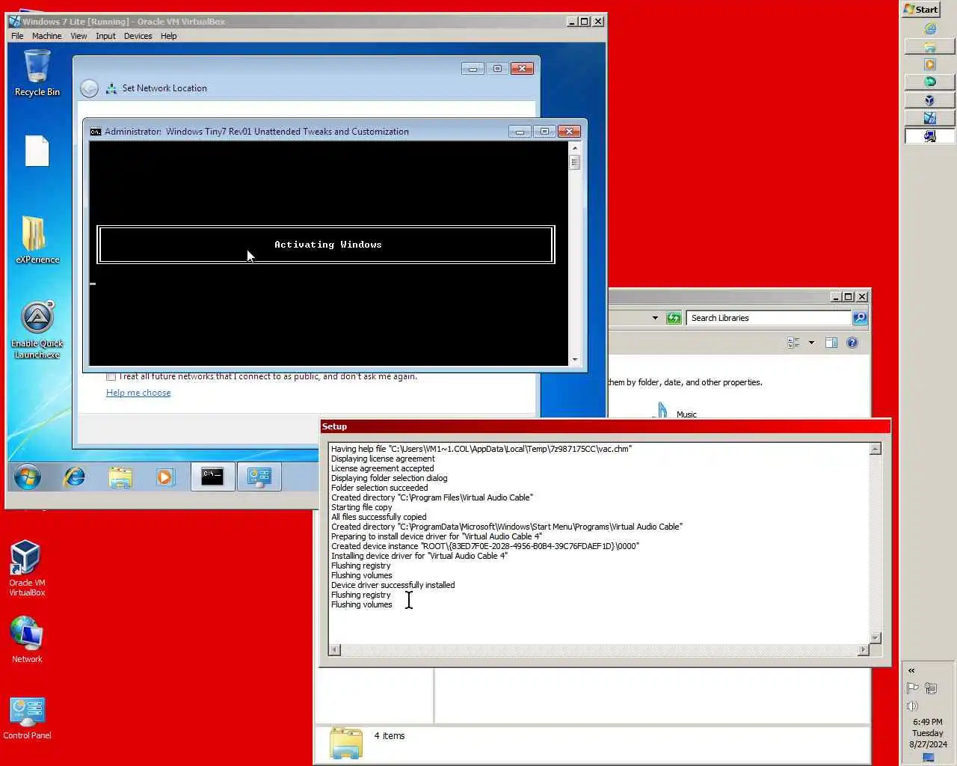Click inside the Search Libraries field
Viewport: 957px width, 766px height.
pos(769,318)
